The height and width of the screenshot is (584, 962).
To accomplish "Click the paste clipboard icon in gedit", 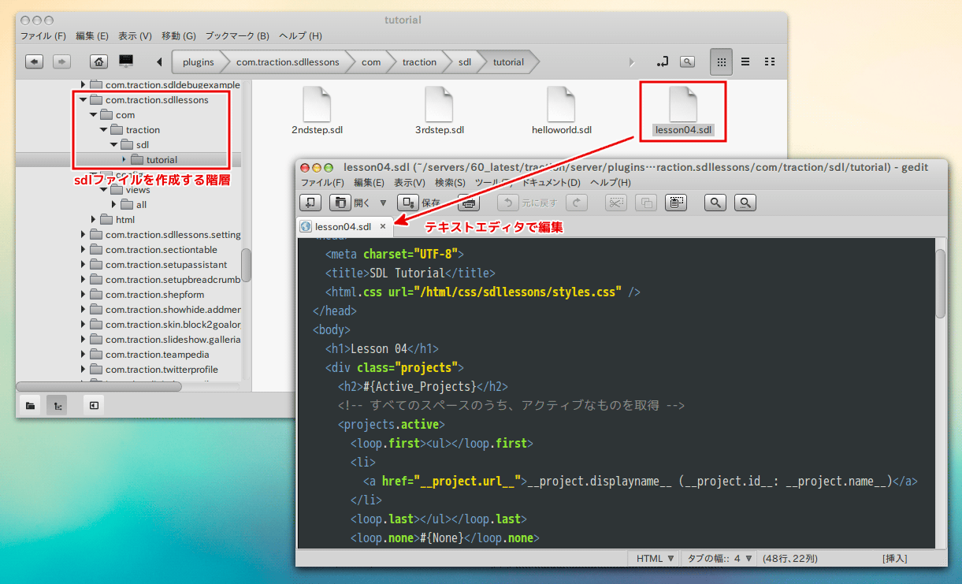I will point(676,203).
